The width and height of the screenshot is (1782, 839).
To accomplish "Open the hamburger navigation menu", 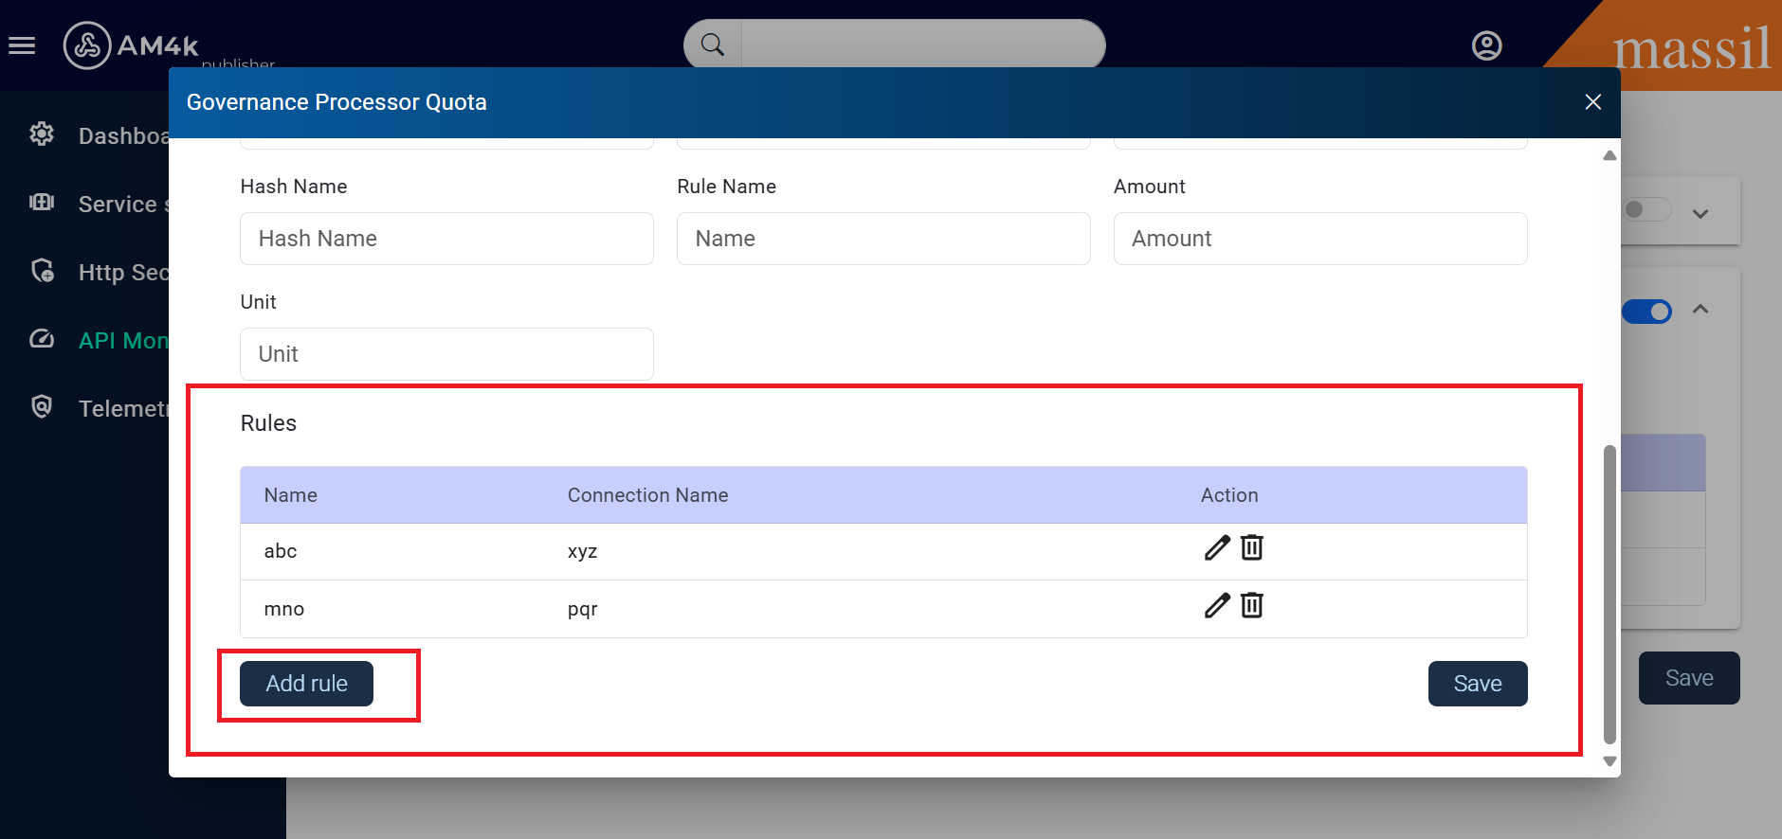I will pos(22,45).
